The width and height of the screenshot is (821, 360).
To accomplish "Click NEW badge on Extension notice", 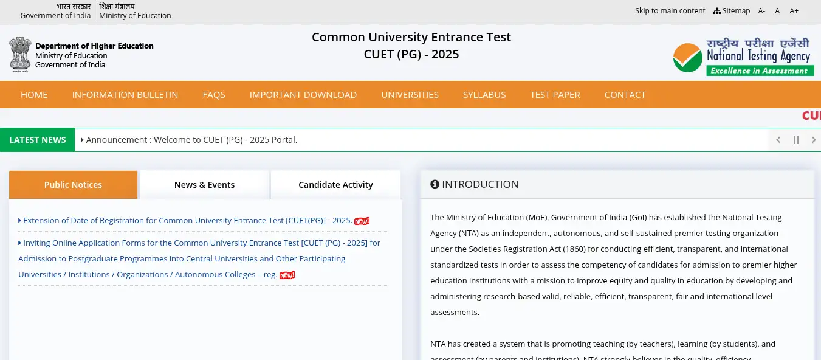I will 362,221.
